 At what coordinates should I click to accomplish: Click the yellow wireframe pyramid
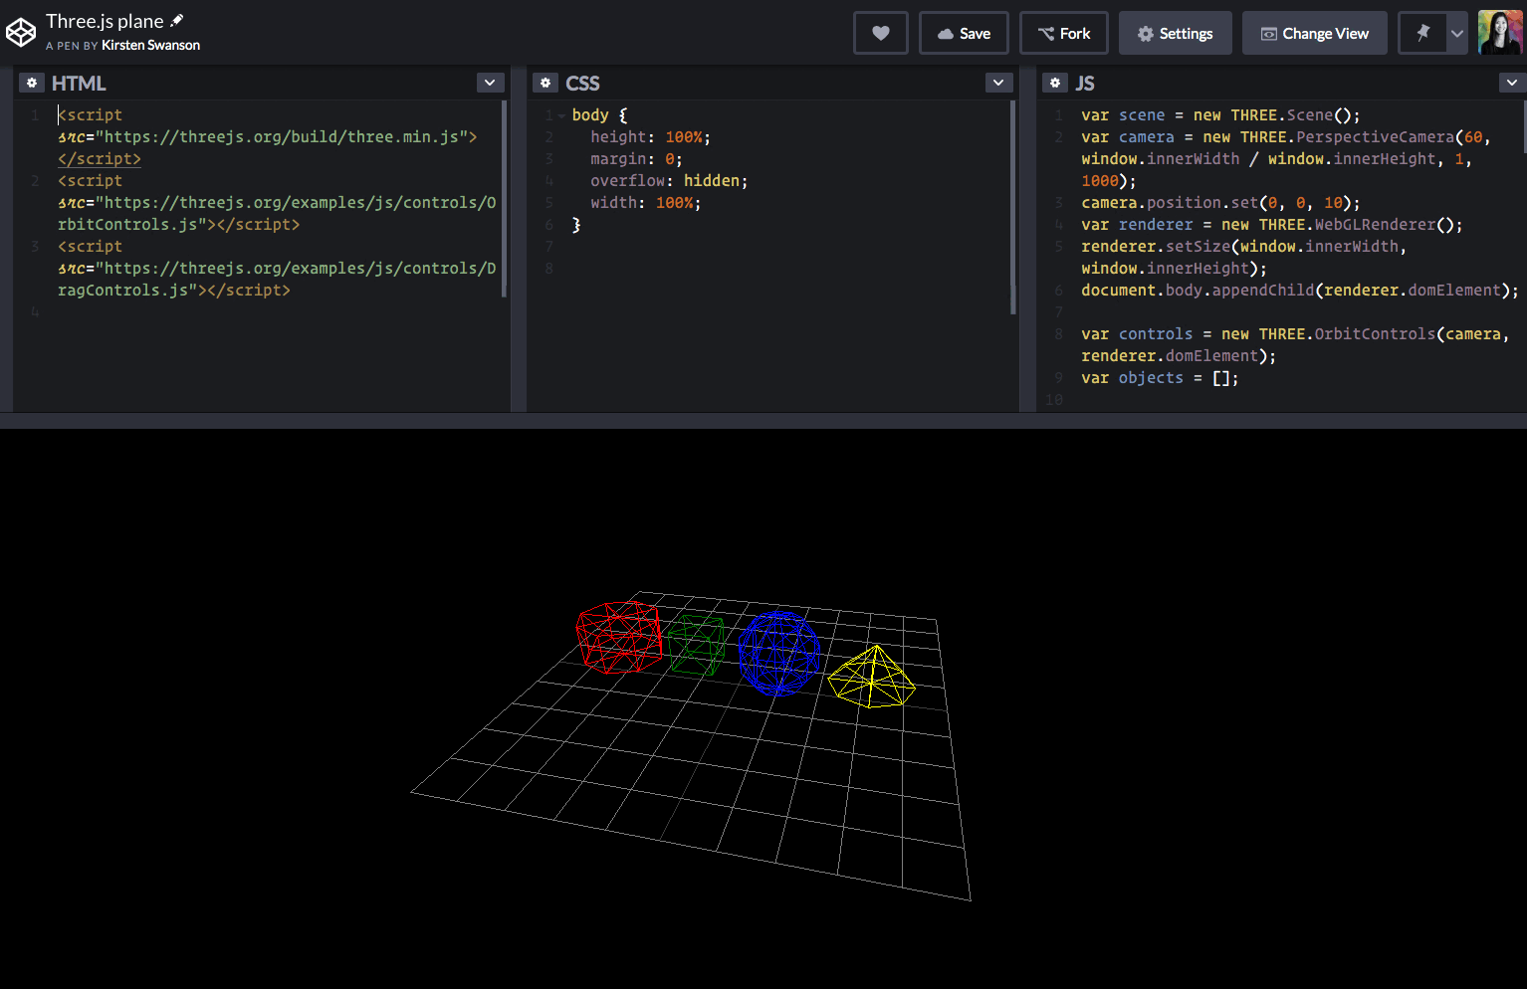(872, 677)
